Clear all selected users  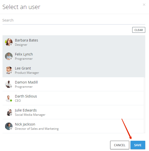click(x=139, y=30)
